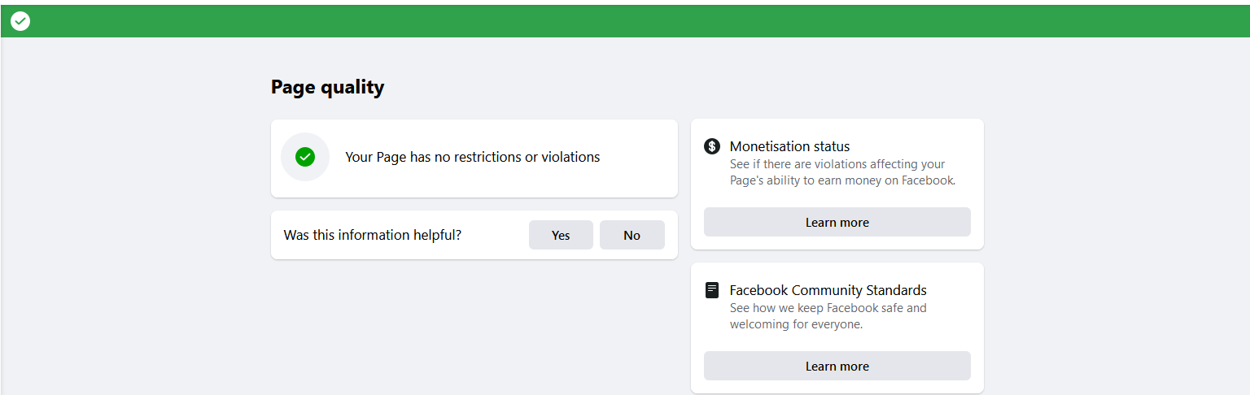Click the green checkmark status icon
The image size is (1250, 395).
click(305, 157)
